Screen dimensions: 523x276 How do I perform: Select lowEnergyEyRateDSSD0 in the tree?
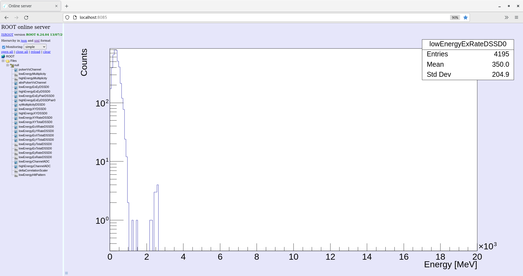(35, 153)
